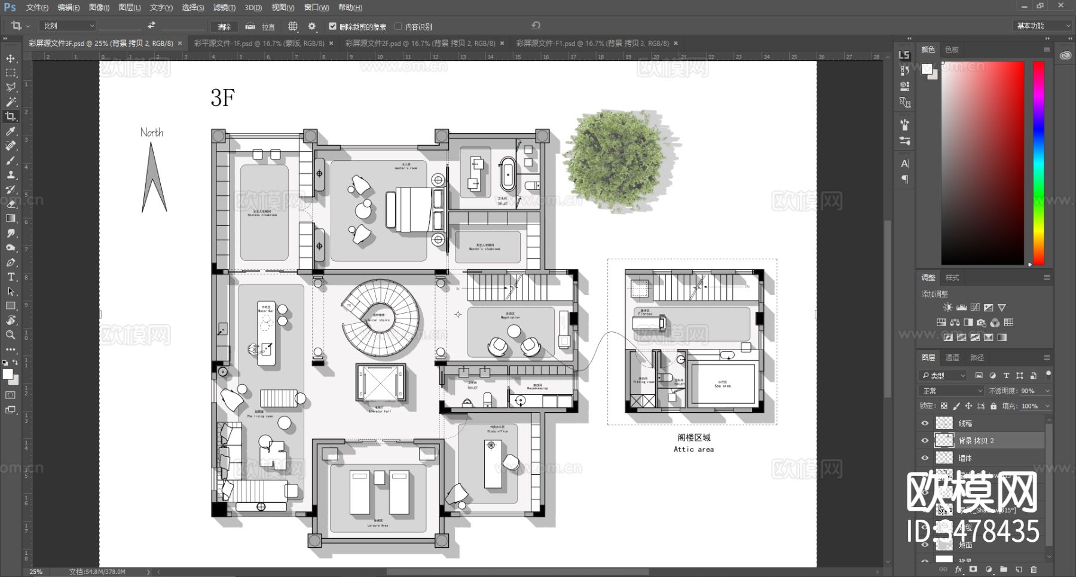Select the Eraser tool
The image size is (1076, 577).
11,204
